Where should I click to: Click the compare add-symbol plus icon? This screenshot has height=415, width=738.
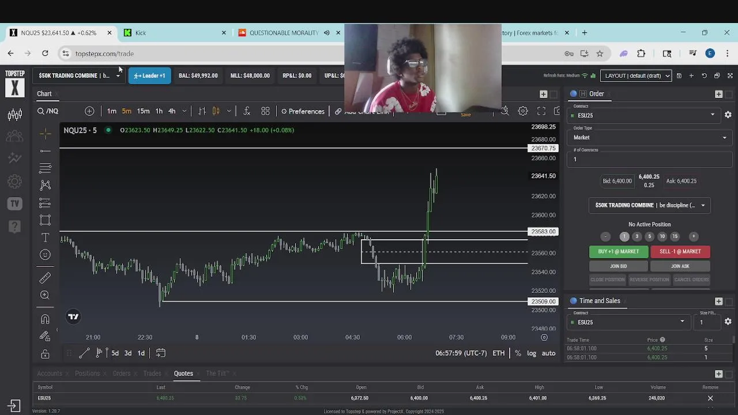pos(89,111)
